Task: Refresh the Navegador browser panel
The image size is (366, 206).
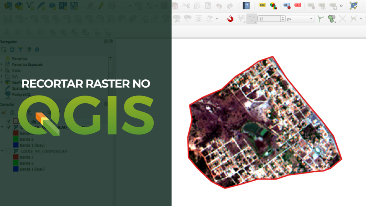Action: pyautogui.click(x=12, y=50)
